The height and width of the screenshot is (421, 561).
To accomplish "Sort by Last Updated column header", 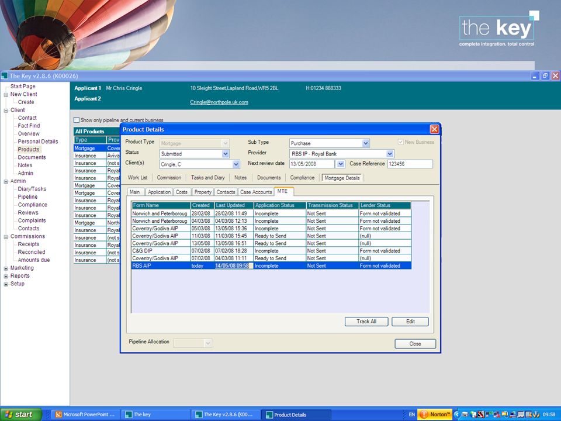I will click(x=234, y=205).
